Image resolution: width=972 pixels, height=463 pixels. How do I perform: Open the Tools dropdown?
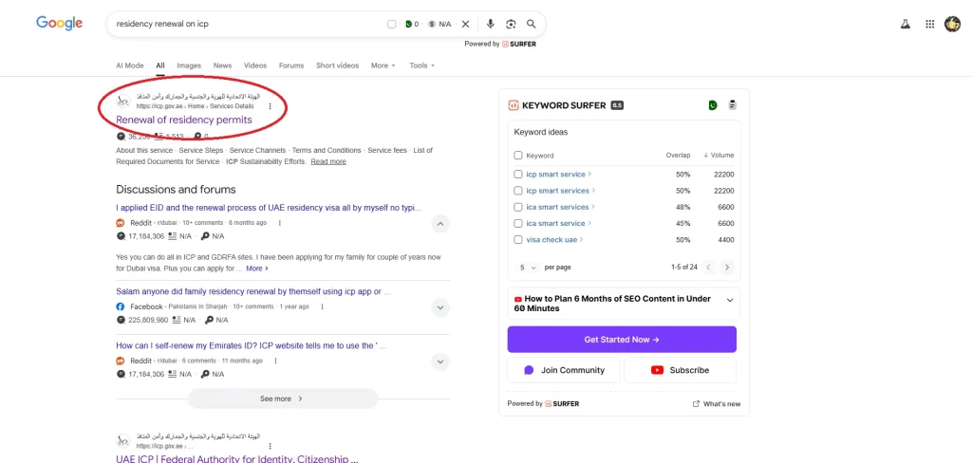[422, 65]
